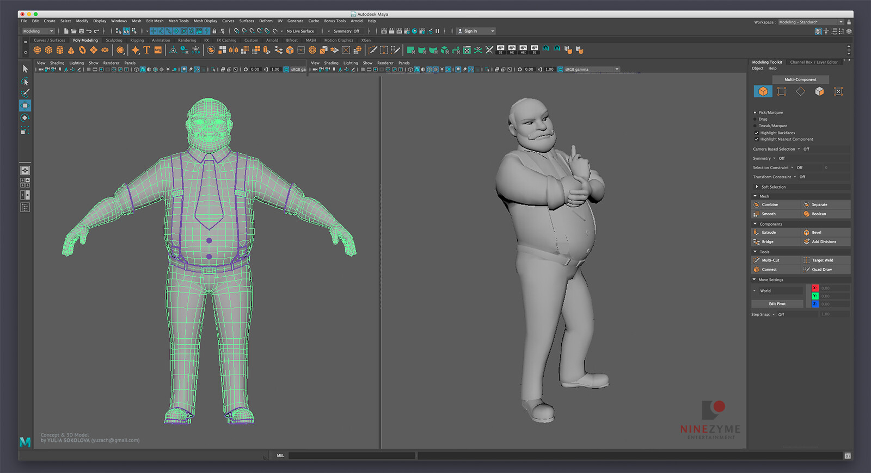Toggle the Z axis move constraint
The height and width of the screenshot is (473, 871).
815,304
